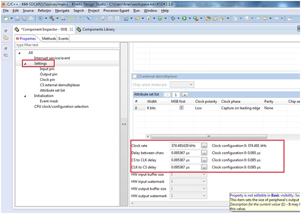Toggle the MSB first checkbox
301x214 pixels.
click(x=182, y=108)
